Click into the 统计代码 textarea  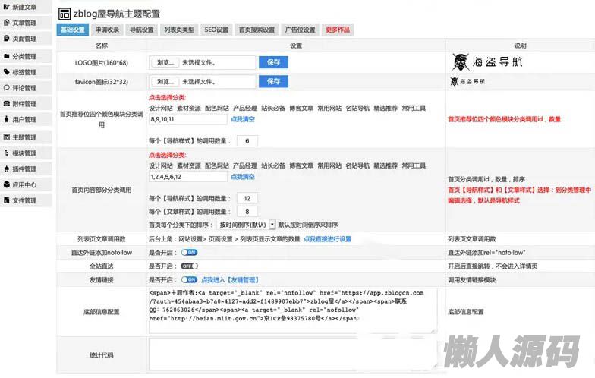pyautogui.click(x=293, y=354)
